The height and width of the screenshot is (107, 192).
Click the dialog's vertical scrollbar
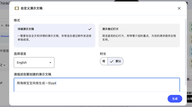click(186, 52)
